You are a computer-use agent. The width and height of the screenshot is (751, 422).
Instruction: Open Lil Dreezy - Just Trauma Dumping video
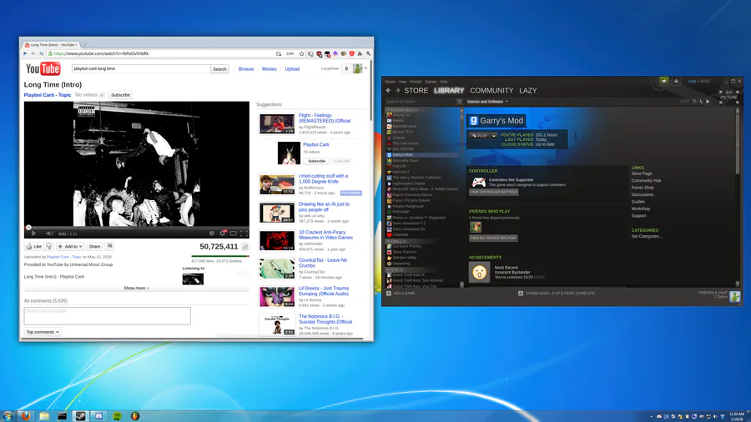(x=324, y=291)
